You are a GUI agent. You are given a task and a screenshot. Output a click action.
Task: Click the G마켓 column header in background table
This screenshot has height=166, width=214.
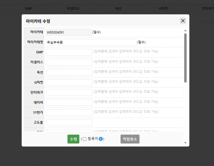(x=163, y=9)
